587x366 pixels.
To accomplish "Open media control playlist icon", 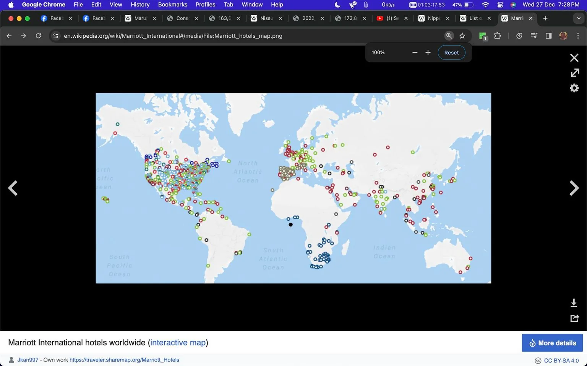I will click(534, 35).
